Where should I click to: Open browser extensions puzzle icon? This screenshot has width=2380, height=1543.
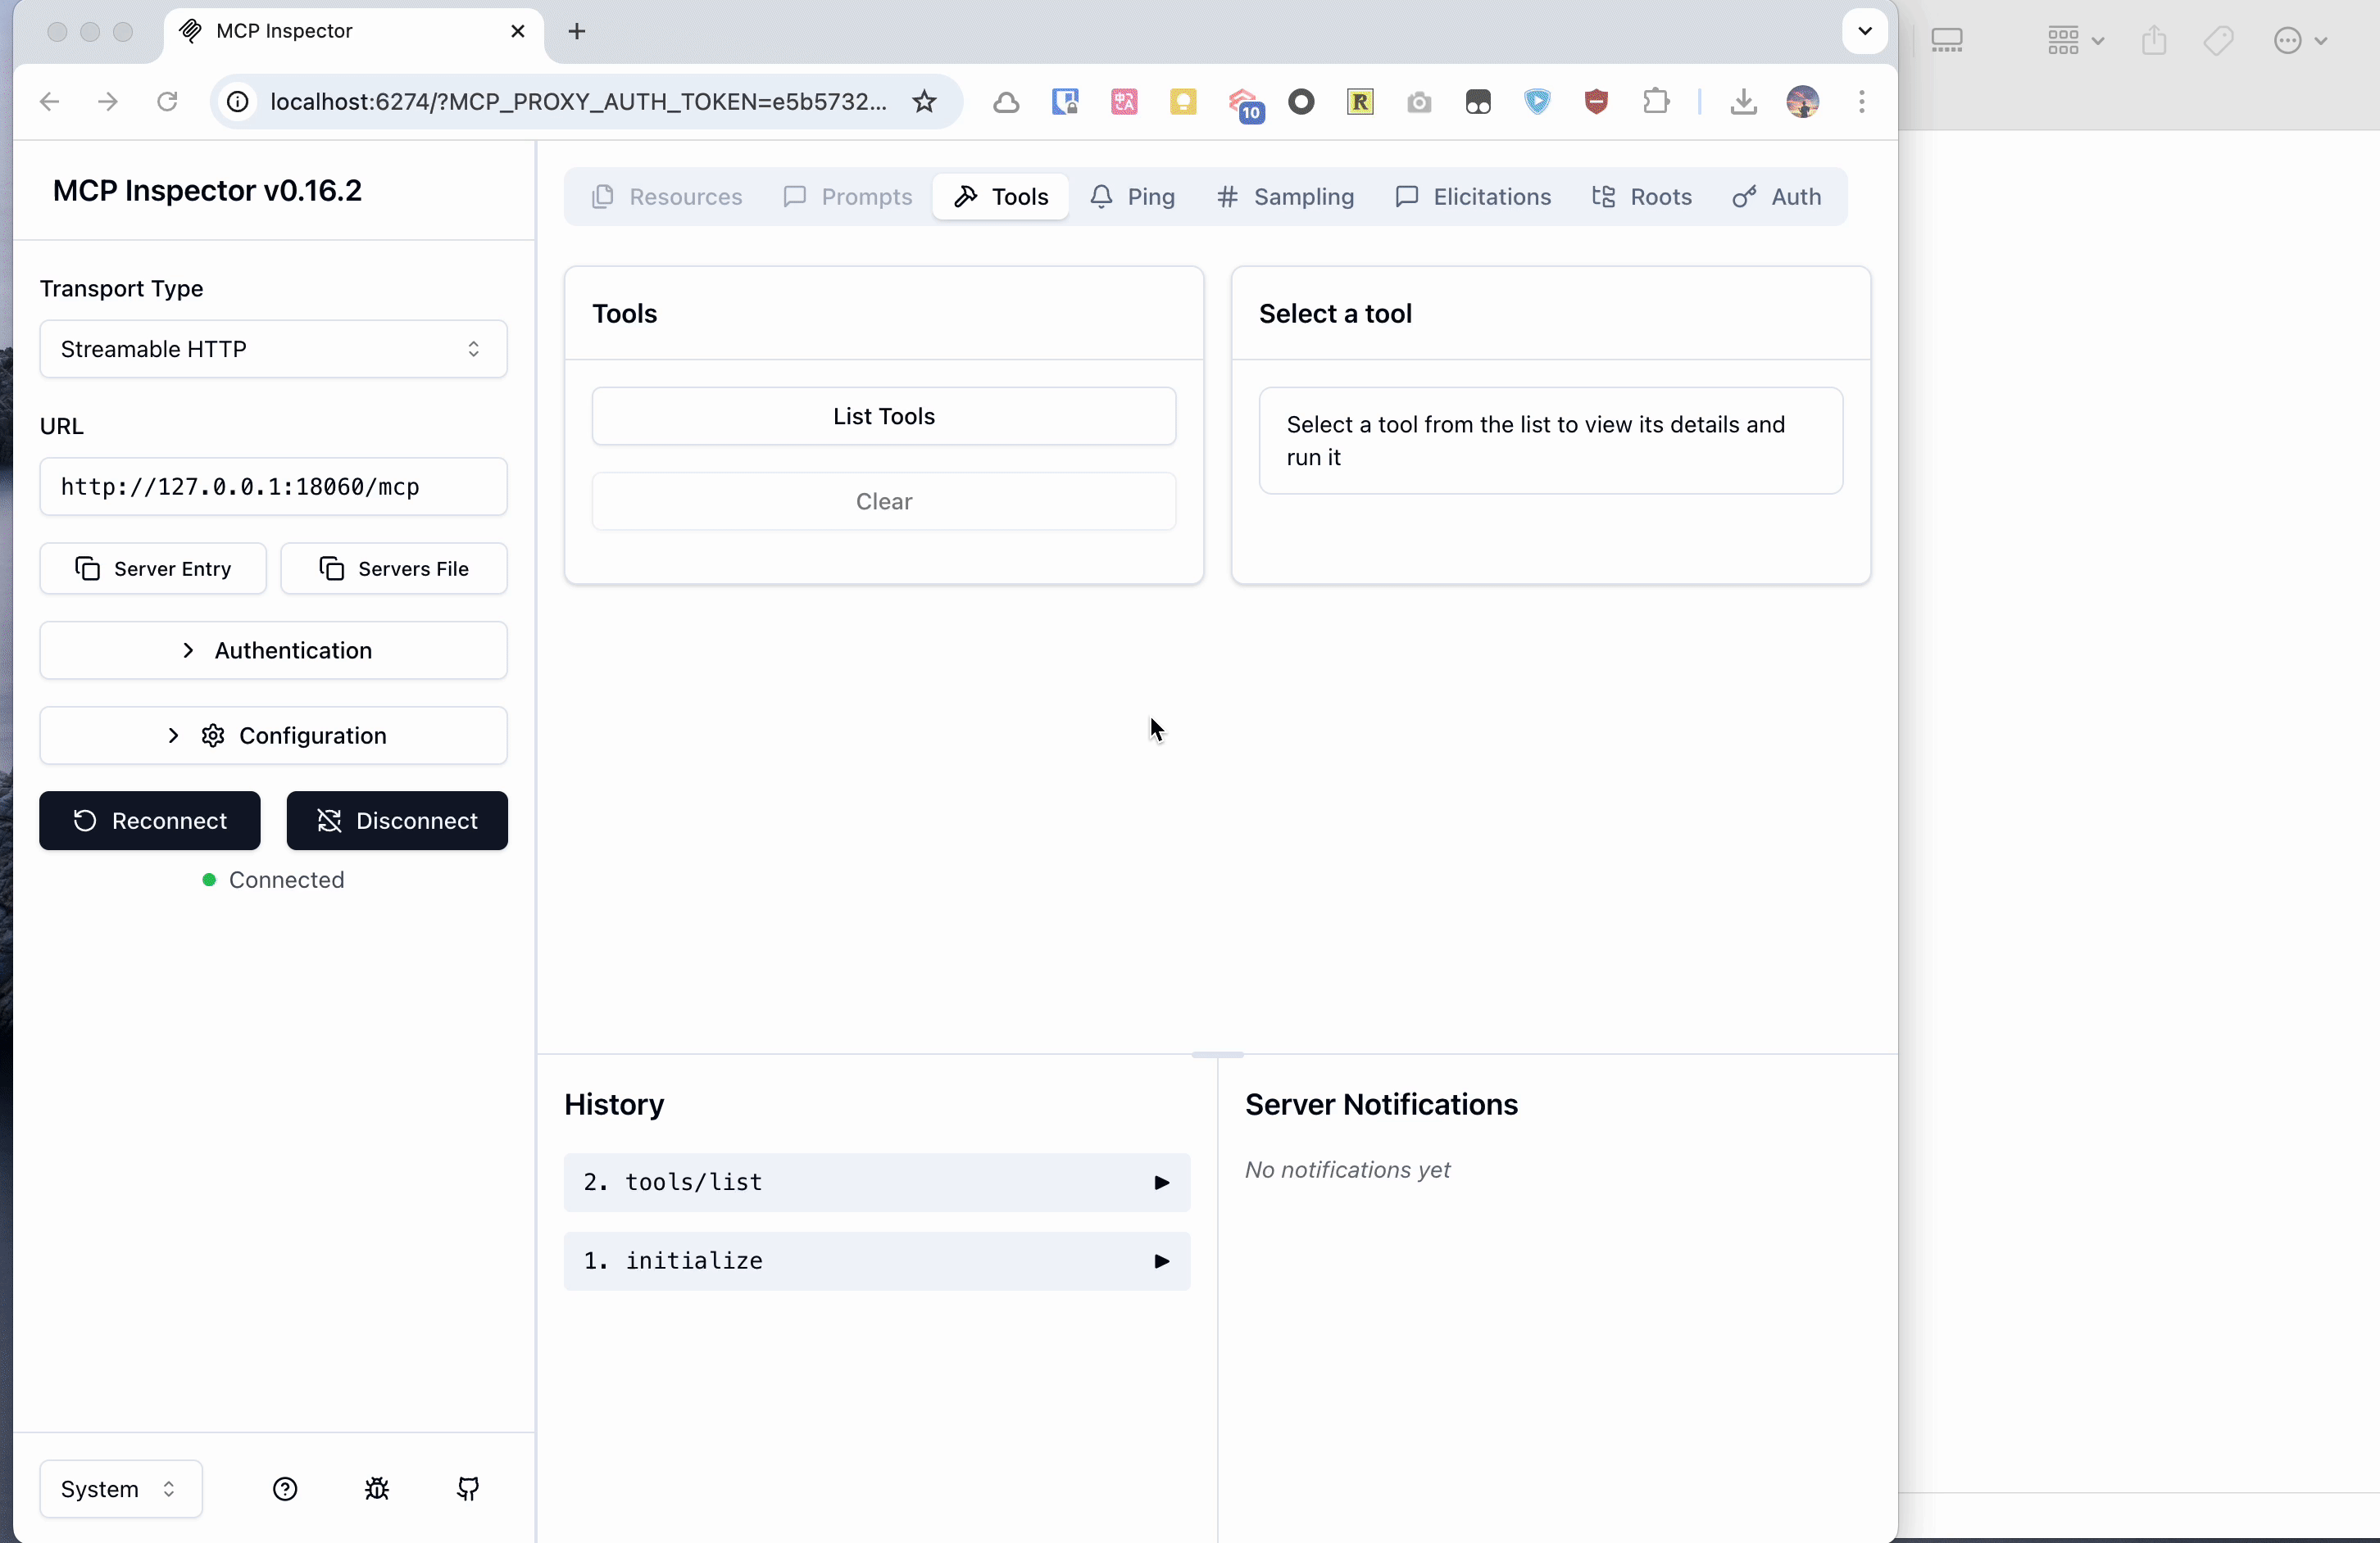(x=1656, y=101)
